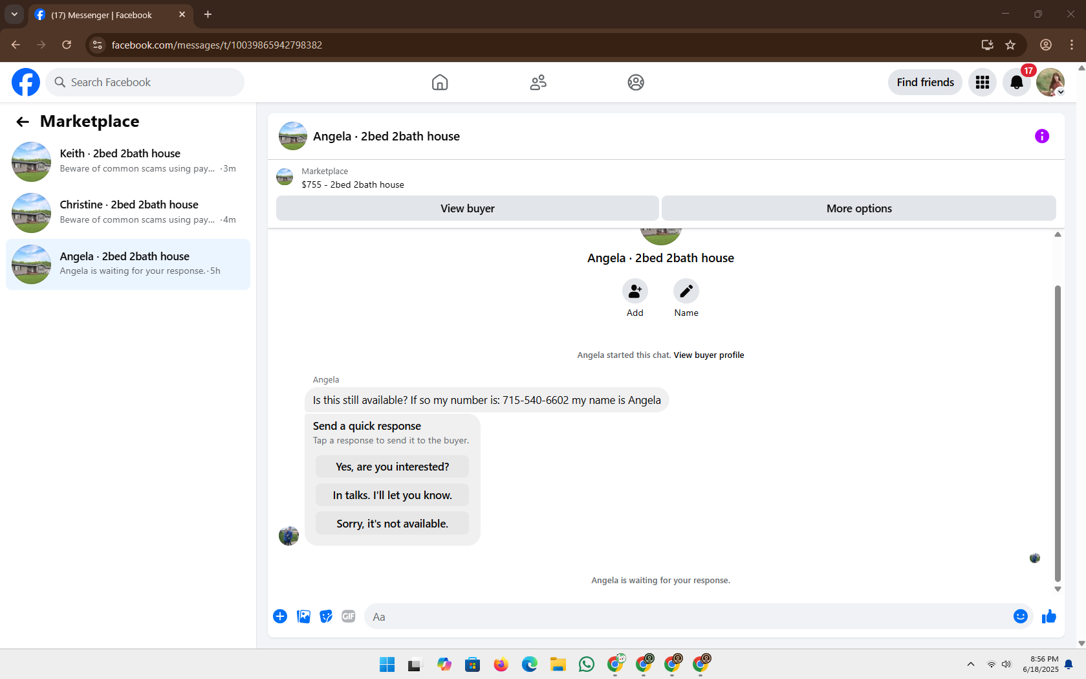Go back in browser history
Screen dimensions: 1086x679
[x=16, y=45]
